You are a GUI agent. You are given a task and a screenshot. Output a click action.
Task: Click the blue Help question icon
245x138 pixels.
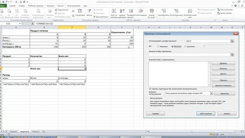click(235, 6)
